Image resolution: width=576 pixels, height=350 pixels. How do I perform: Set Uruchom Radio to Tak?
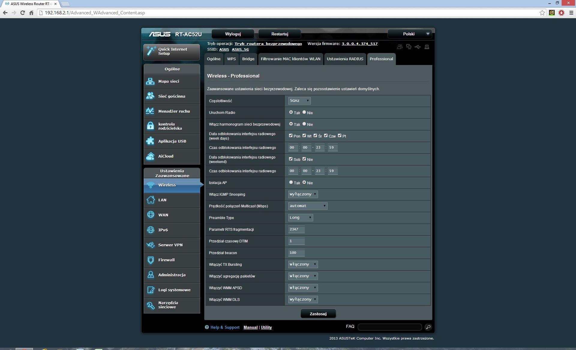[291, 112]
